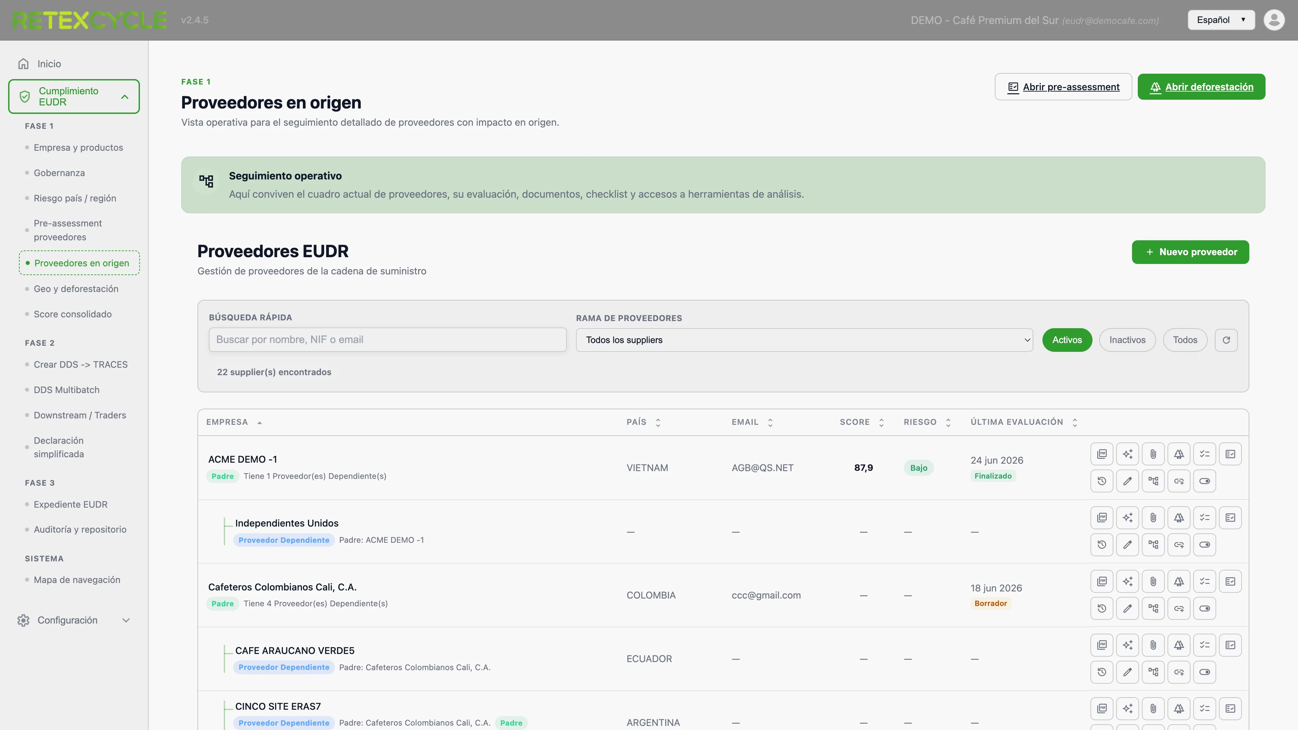Viewport: 1298px width, 730px height.
Task: Open pre-assessment form icon for ACME DEMO -1
Action: point(1230,454)
